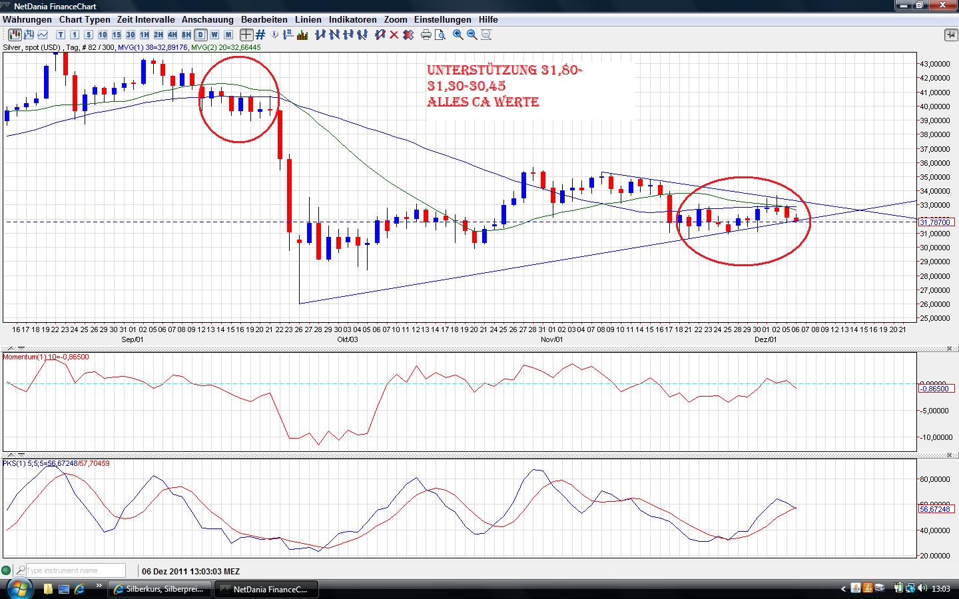Screen dimensions: 959x599
Task: Open the Chart Typen menu
Action: tap(85, 20)
